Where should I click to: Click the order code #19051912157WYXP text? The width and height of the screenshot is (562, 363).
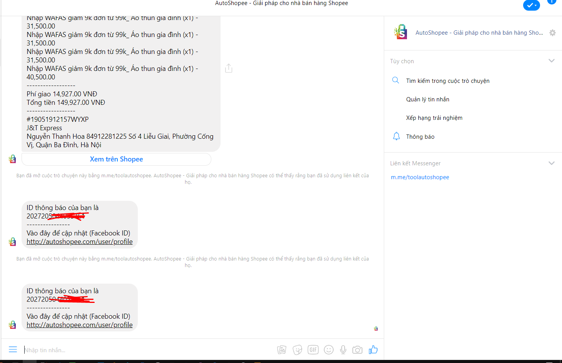57,119
